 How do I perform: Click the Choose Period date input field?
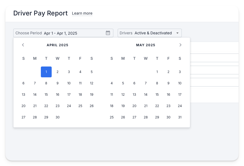pos(63,33)
